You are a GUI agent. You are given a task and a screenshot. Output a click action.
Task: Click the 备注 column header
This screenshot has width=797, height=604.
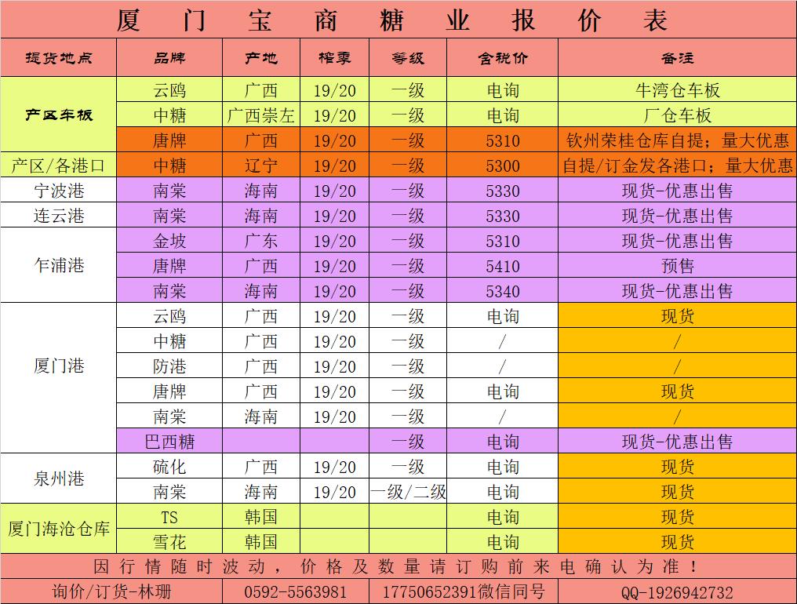click(x=677, y=58)
